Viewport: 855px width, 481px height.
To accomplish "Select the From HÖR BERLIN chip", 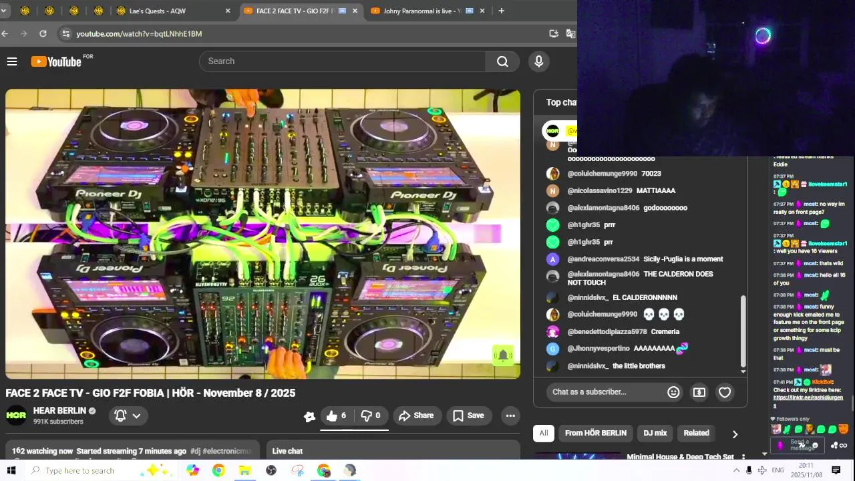I will (x=596, y=433).
